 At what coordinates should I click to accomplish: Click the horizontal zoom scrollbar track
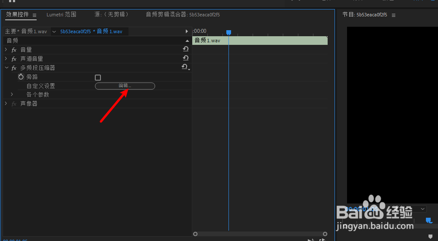[x=260, y=234]
